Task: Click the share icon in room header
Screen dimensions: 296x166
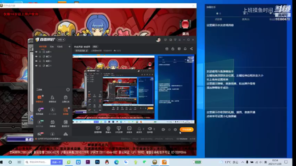Action: click(191, 49)
